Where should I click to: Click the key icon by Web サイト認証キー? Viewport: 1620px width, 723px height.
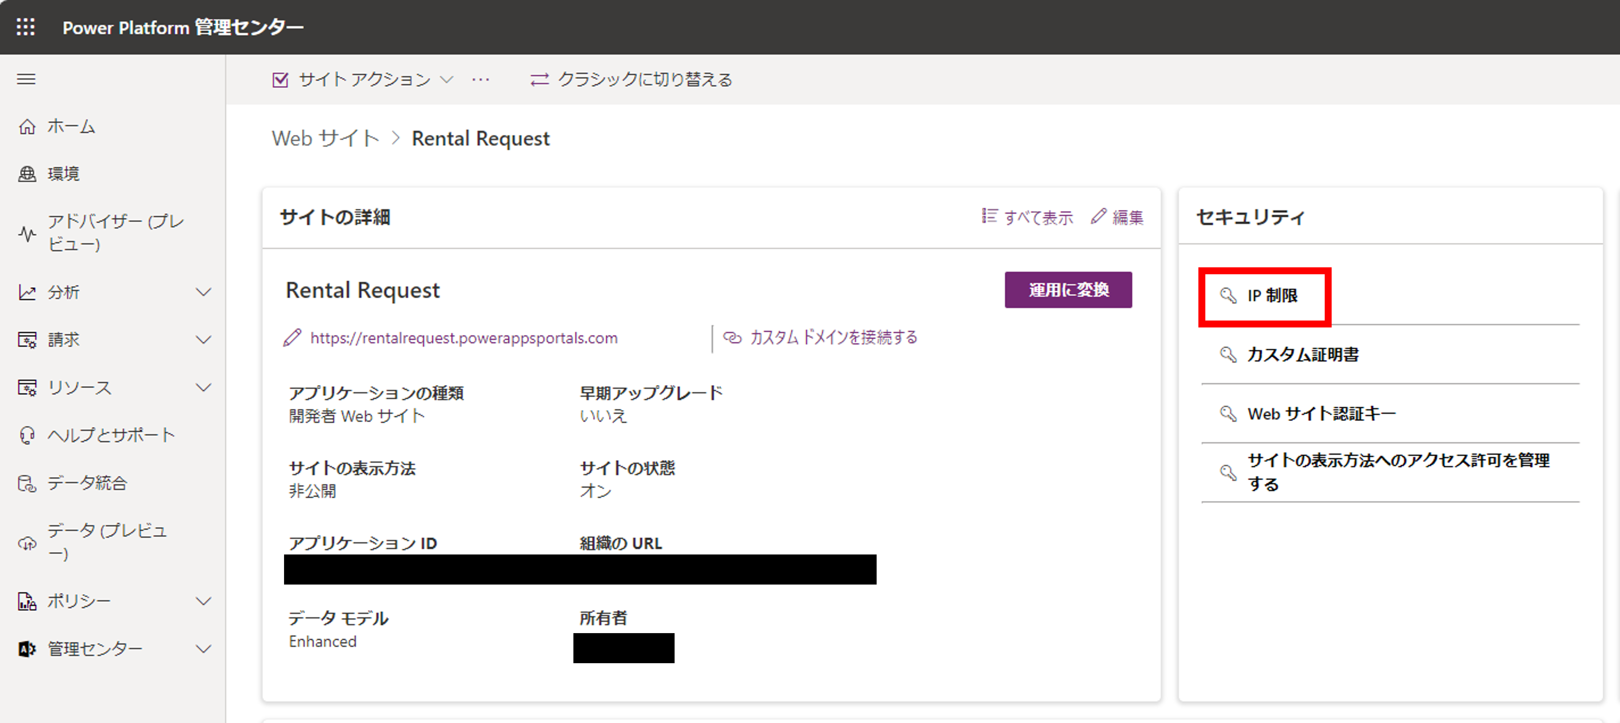coord(1228,414)
